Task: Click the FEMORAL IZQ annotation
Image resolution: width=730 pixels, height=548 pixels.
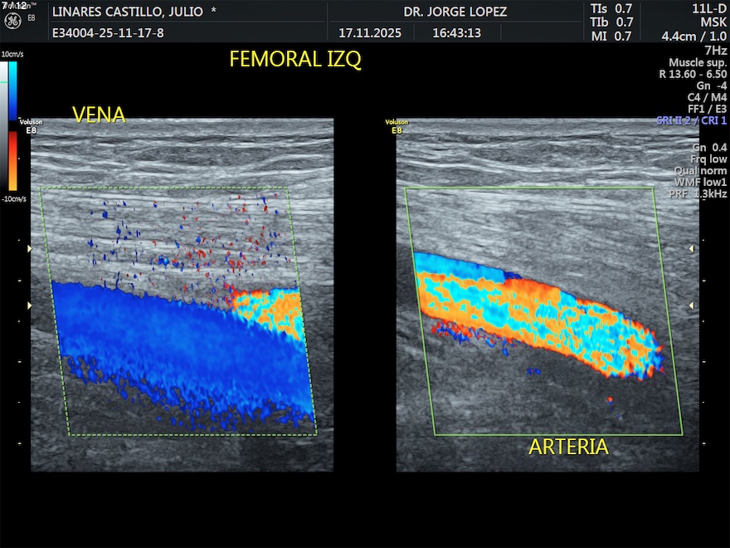Action: click(295, 61)
